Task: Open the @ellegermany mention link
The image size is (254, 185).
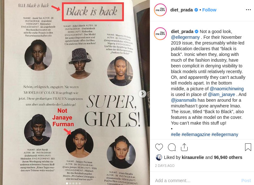Action: point(185,37)
